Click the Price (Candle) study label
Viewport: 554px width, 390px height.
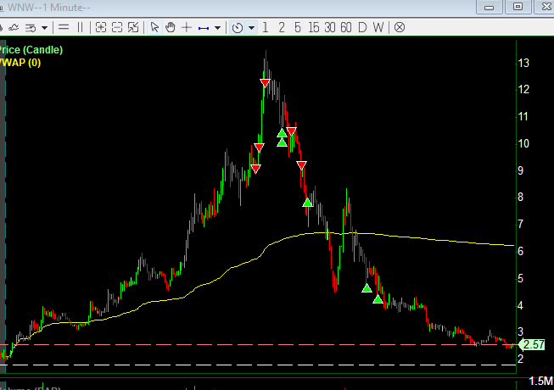pos(31,50)
